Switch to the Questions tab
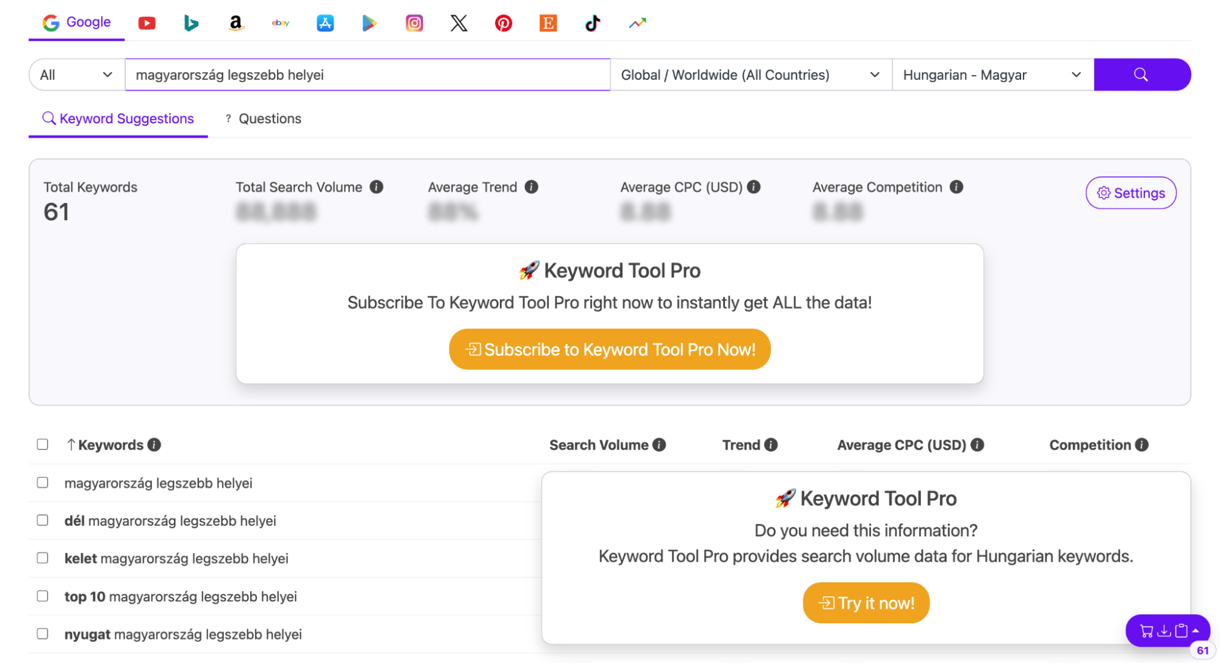This screenshot has height=663, width=1220. (263, 119)
